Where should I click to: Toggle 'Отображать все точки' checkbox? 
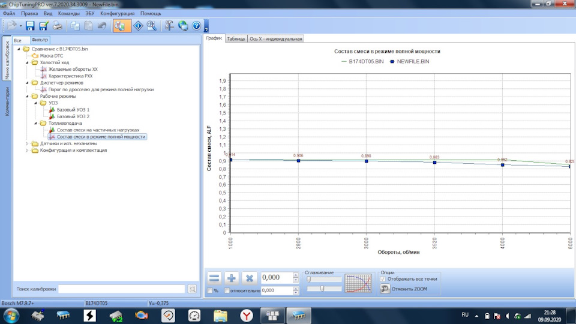click(383, 279)
